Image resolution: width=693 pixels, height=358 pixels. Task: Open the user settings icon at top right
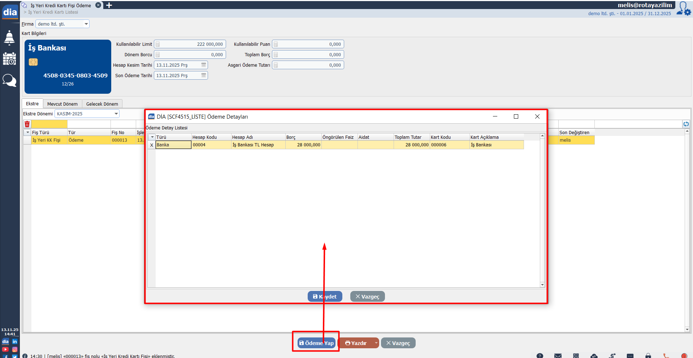pyautogui.click(x=684, y=9)
